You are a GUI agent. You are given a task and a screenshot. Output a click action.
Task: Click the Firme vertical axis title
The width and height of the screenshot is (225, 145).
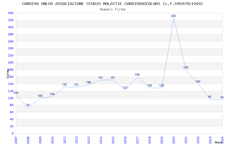tap(8, 74)
